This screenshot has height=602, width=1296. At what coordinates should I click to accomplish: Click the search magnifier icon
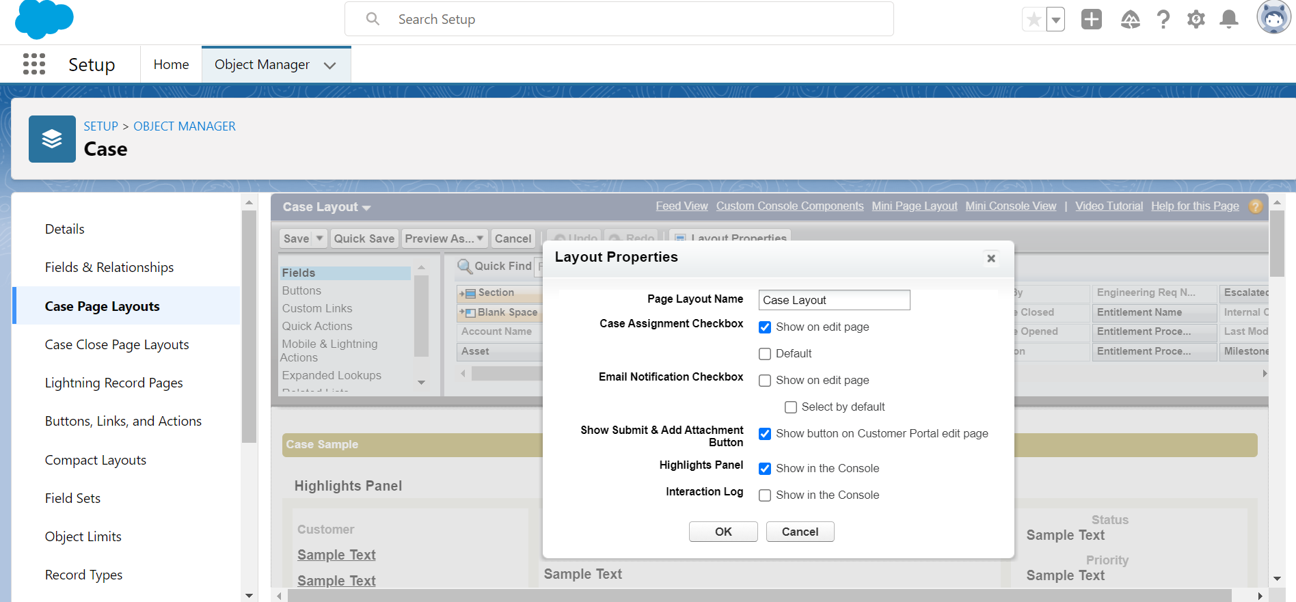click(x=373, y=19)
